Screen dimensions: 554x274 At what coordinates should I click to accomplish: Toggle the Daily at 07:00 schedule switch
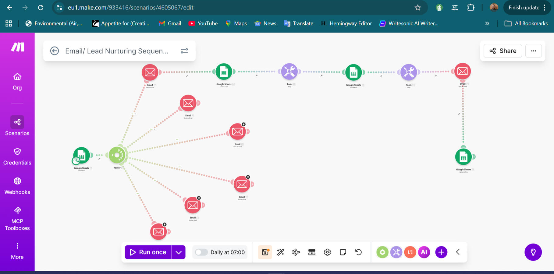pyautogui.click(x=201, y=252)
